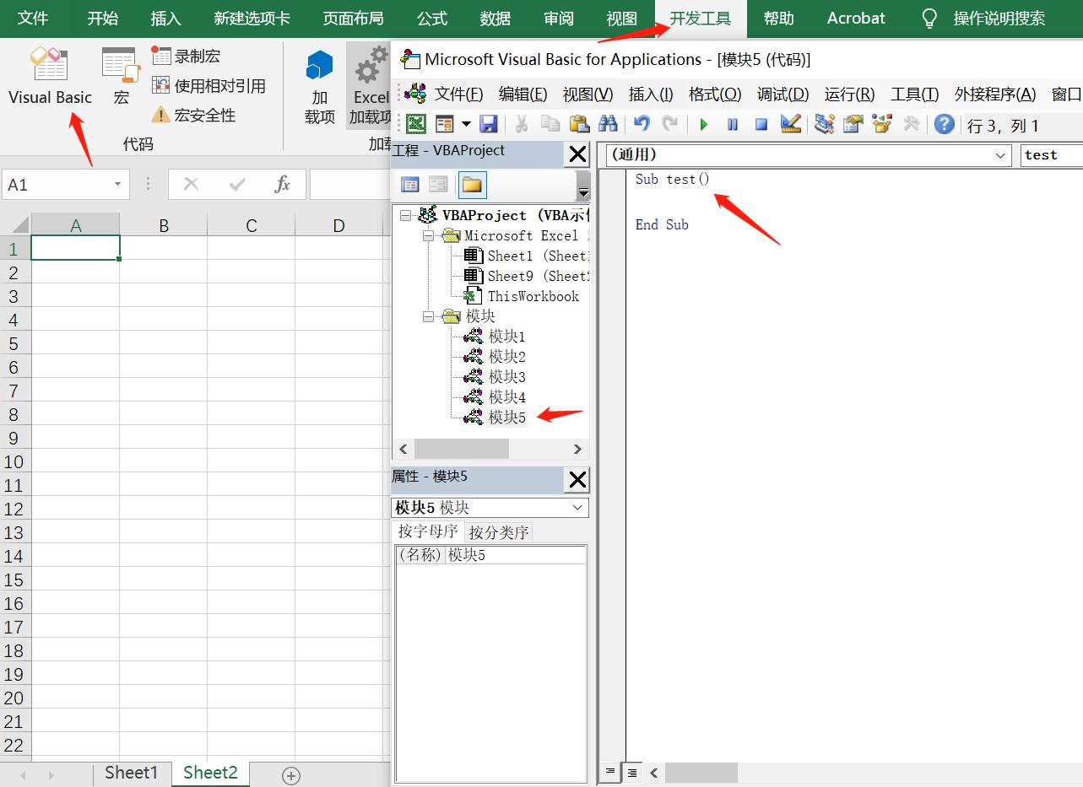Click Insert UserForm icon in VBA toolbar
1083x787 pixels.
tap(445, 125)
